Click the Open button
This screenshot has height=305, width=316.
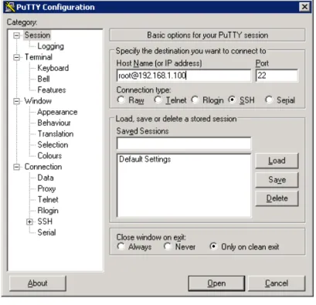pyautogui.click(x=216, y=283)
